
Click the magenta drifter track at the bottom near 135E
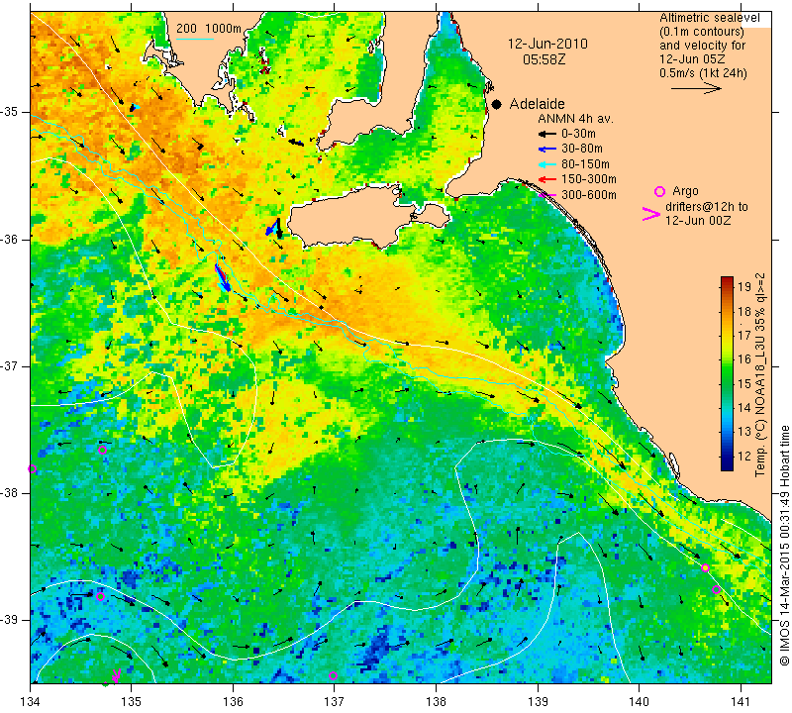(116, 675)
